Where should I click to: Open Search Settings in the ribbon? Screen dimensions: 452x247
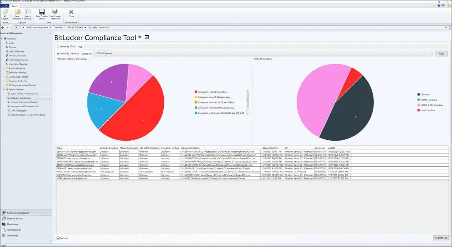(28, 15)
